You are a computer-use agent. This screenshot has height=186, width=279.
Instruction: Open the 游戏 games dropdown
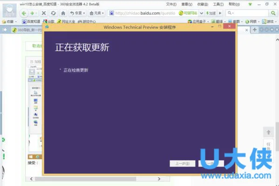[269, 22]
